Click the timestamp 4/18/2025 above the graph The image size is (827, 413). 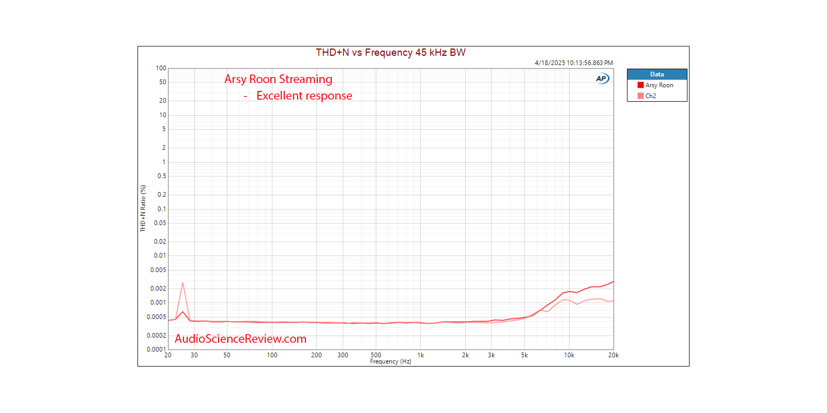[x=573, y=63]
